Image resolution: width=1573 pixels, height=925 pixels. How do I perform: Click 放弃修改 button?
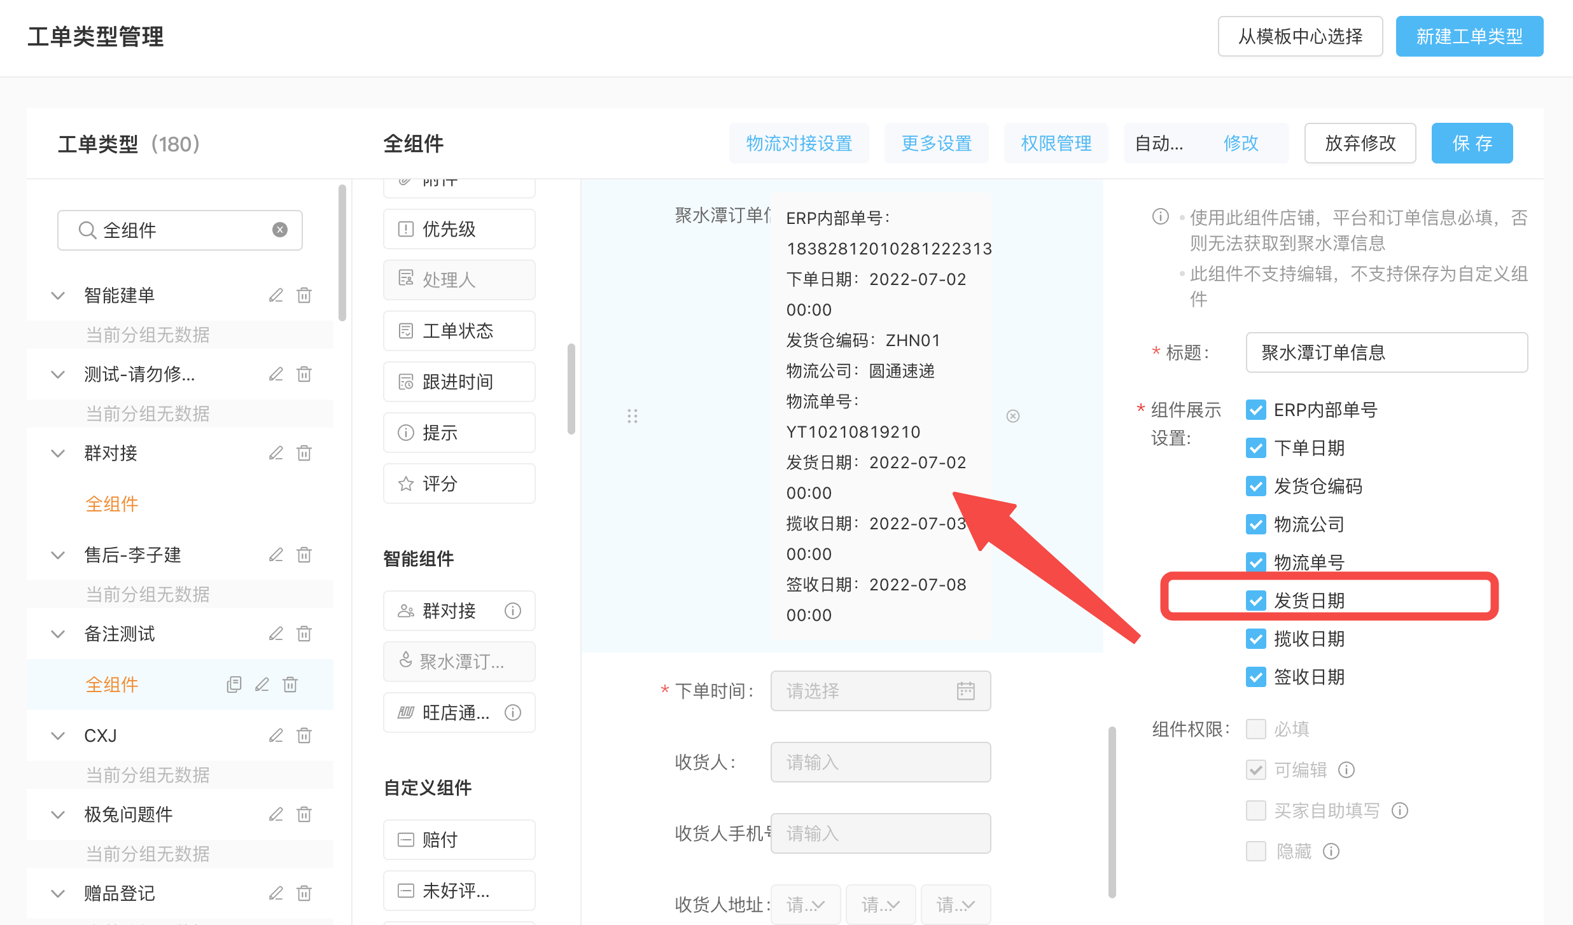[1360, 143]
